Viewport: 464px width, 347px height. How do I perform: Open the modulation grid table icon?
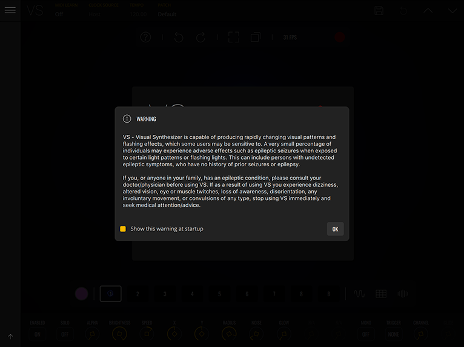click(x=381, y=294)
